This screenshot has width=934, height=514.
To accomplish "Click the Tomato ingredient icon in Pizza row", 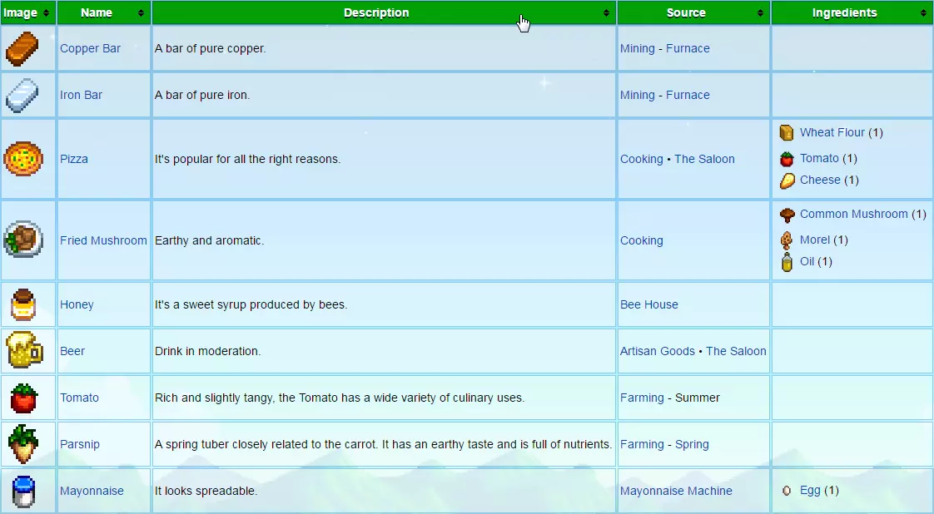I will click(x=787, y=158).
